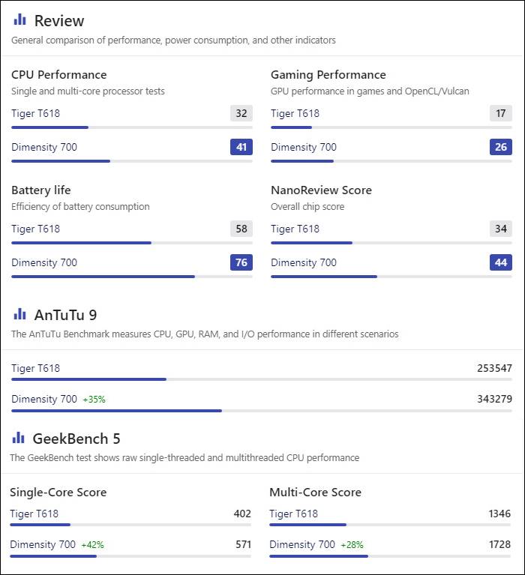
Task: Click the +42% single-core difference label
Action: pyautogui.click(x=92, y=545)
